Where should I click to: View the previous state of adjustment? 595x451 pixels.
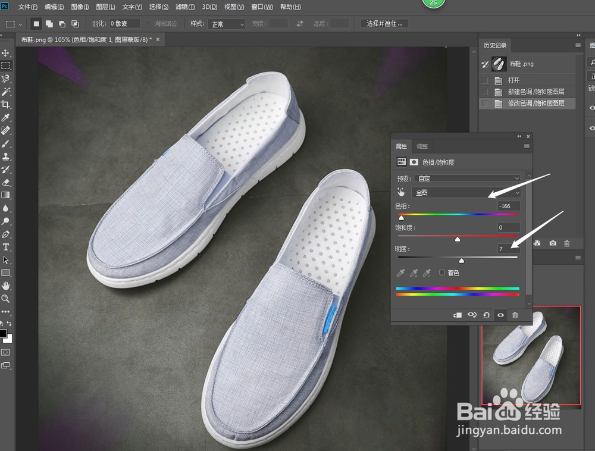[x=472, y=315]
